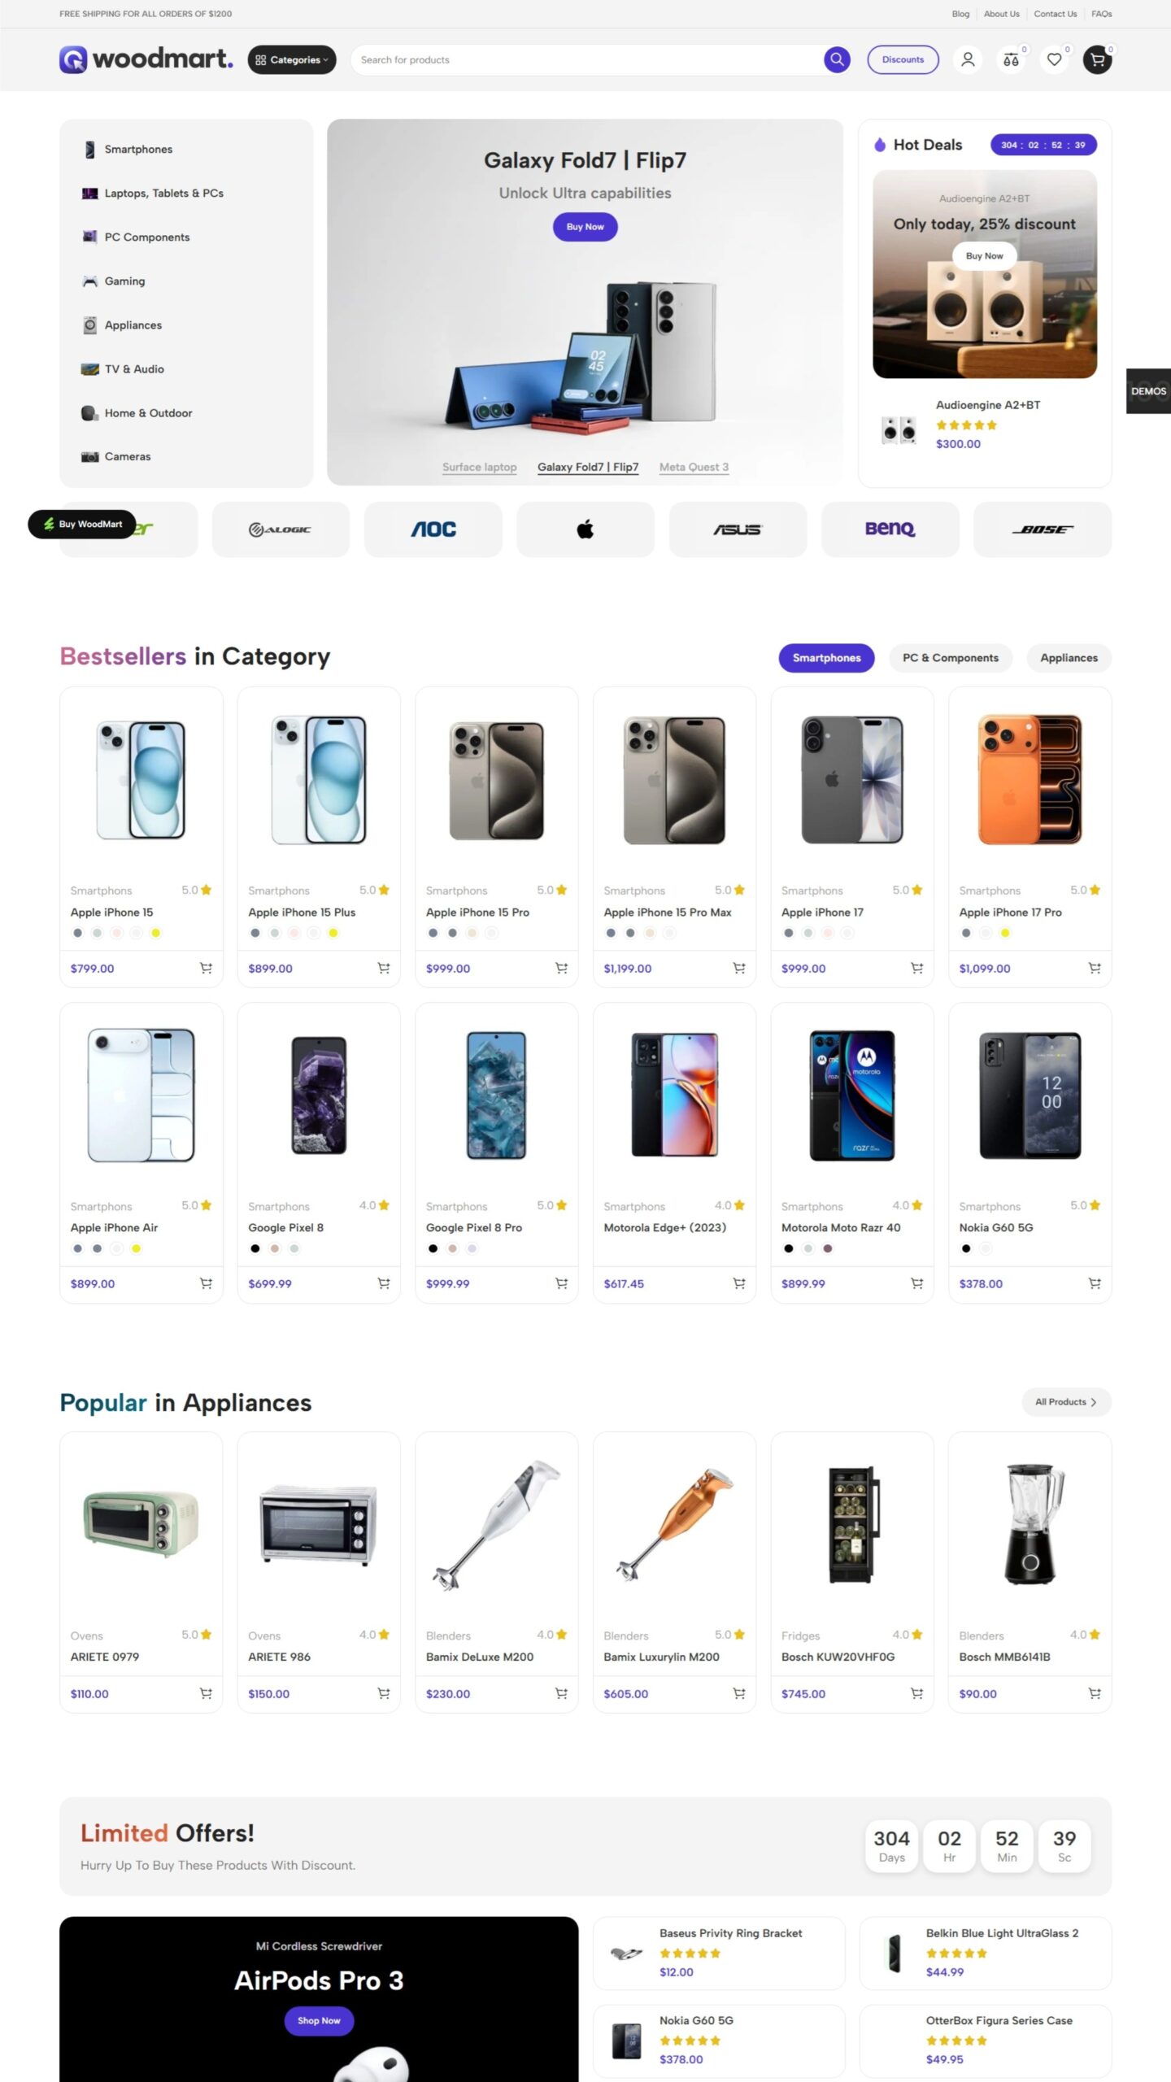1171x2082 pixels.
Task: Open the shopping cart icon in header
Action: pos(1097,59)
